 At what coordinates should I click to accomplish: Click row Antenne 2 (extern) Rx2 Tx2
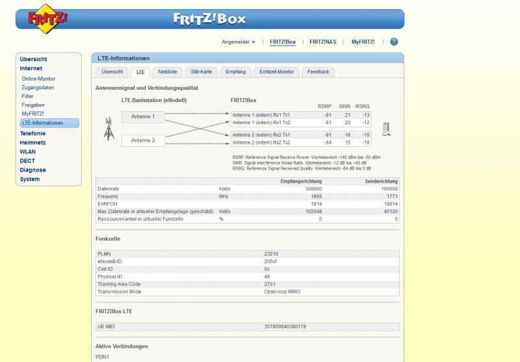[x=301, y=142]
